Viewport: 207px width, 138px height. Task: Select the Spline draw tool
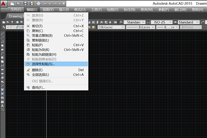click(2, 66)
